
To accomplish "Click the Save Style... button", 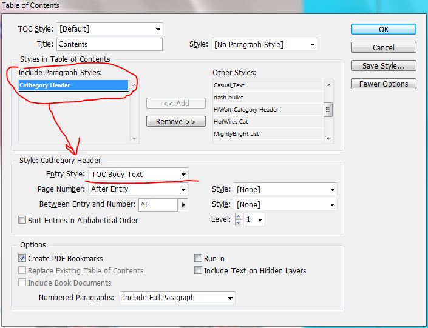I will pyautogui.click(x=384, y=65).
